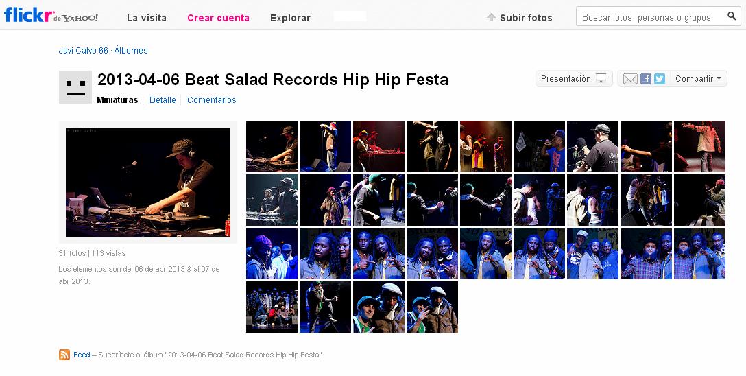
Task: Focus the Buscar fotos search field
Action: 651,16
